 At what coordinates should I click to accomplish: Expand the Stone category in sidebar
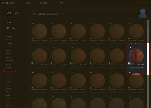tap(9, 88)
